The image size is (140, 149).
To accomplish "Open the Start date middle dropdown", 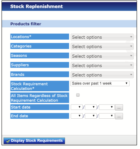I will (91, 107).
